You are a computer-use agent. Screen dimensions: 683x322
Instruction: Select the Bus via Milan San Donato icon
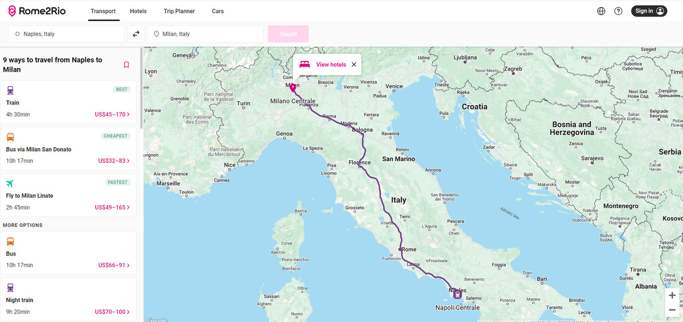10,137
